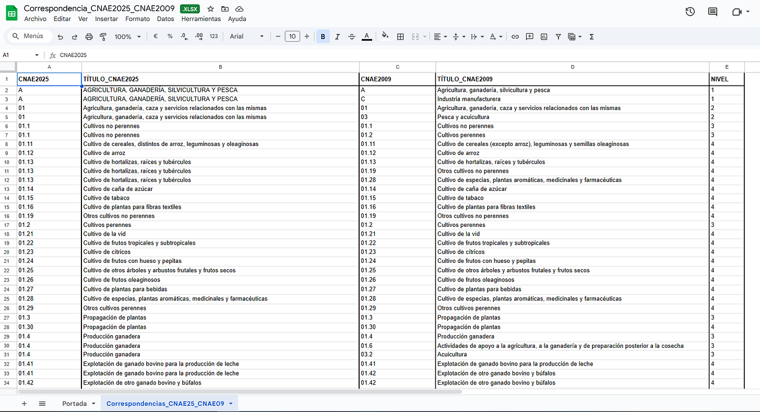Open the fill color picker

[385, 37]
